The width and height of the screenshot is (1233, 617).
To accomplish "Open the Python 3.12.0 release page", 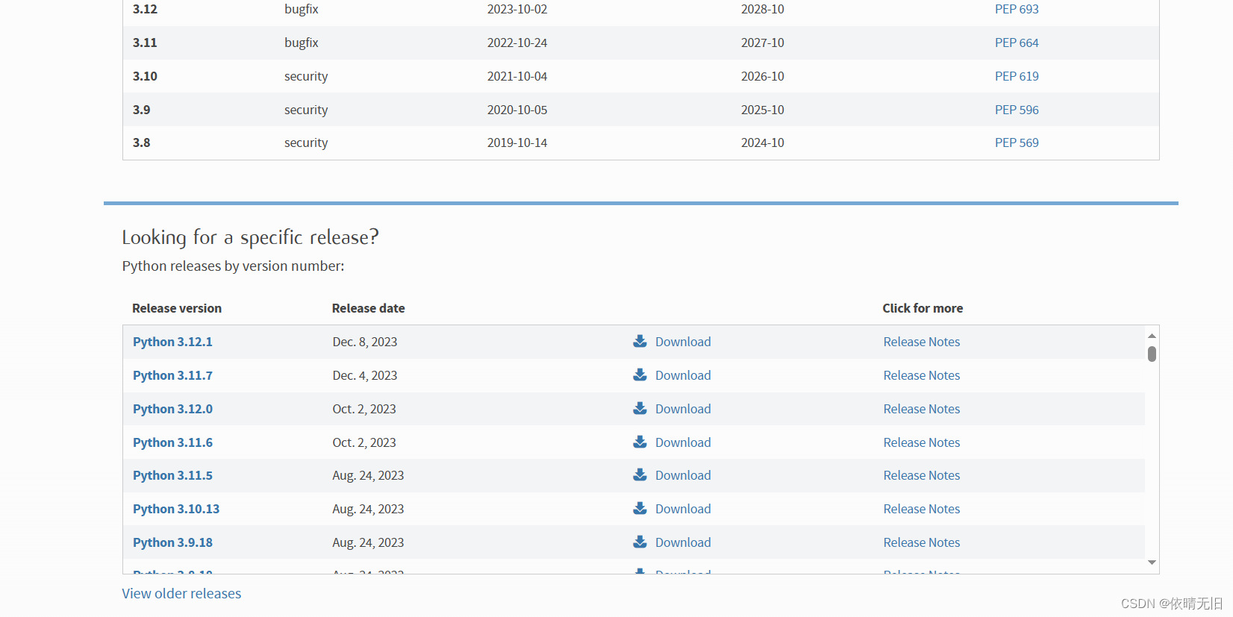I will [x=172, y=409].
